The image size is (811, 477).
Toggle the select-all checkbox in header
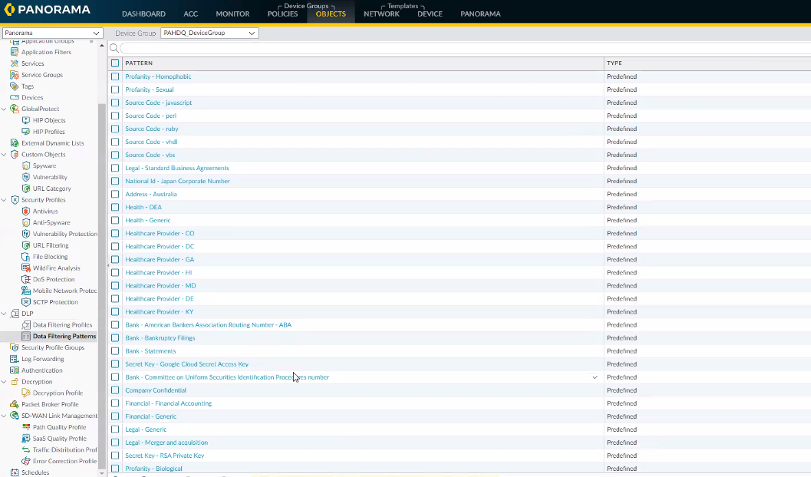(x=115, y=63)
